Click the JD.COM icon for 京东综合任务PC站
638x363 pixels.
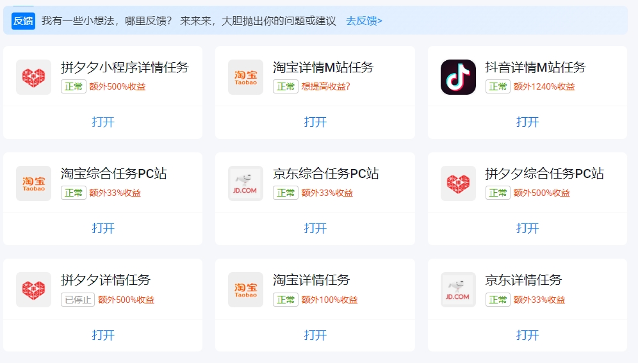(x=246, y=183)
